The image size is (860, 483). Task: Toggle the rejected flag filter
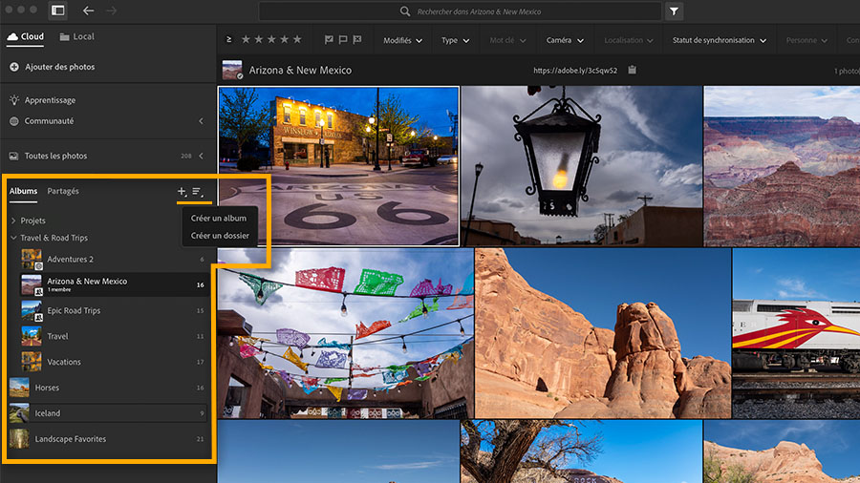coord(357,40)
